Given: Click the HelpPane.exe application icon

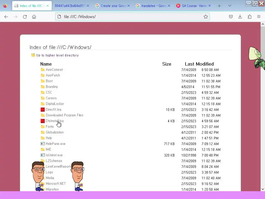Looking at the screenshot, I should [x=43, y=144].
